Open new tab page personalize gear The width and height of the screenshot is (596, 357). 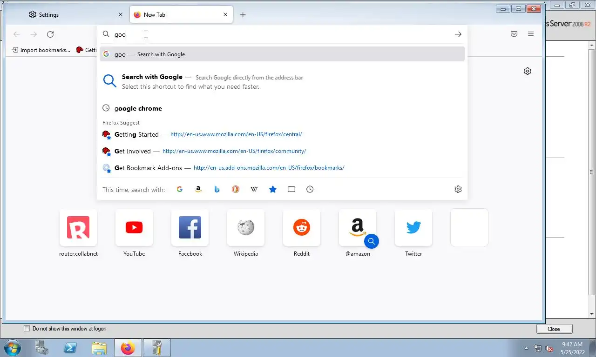point(528,71)
